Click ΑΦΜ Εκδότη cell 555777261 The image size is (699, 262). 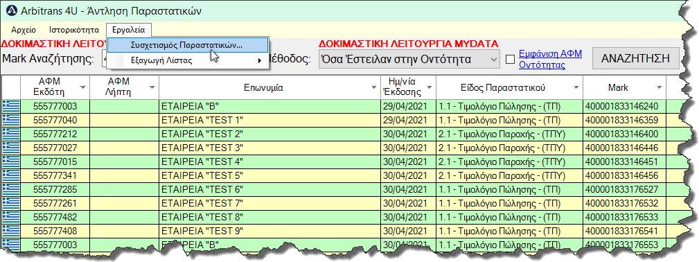coord(55,204)
